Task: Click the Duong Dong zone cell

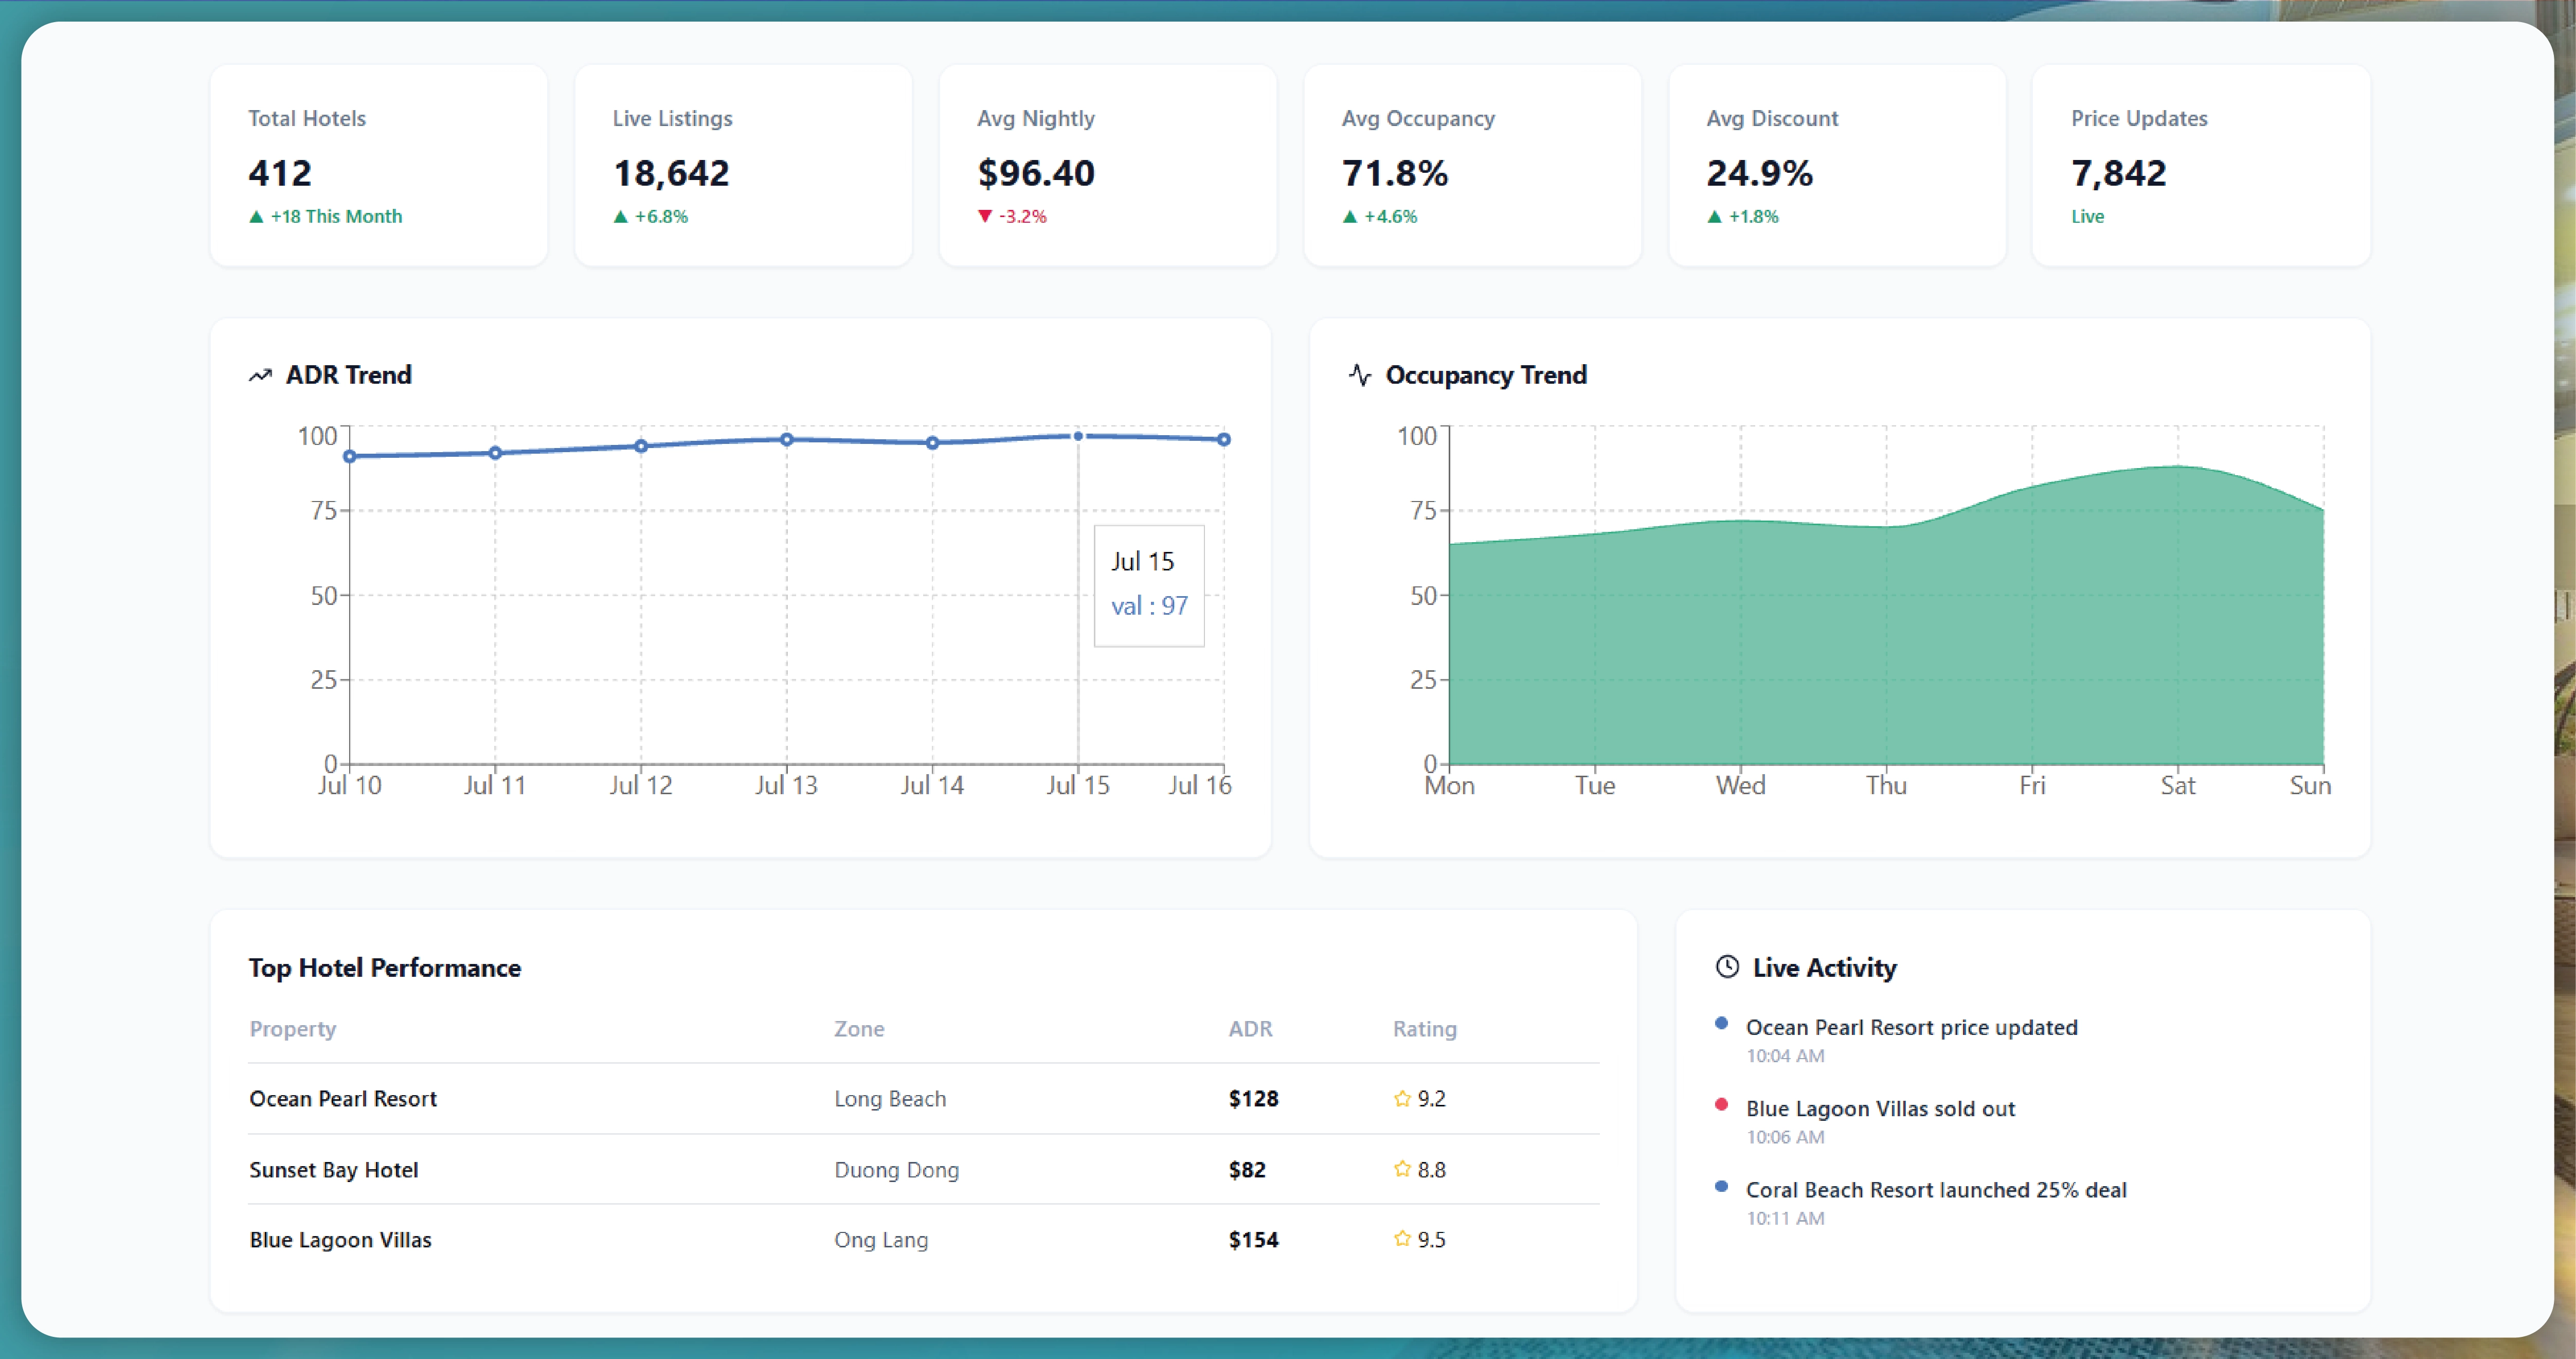Action: [x=896, y=1170]
